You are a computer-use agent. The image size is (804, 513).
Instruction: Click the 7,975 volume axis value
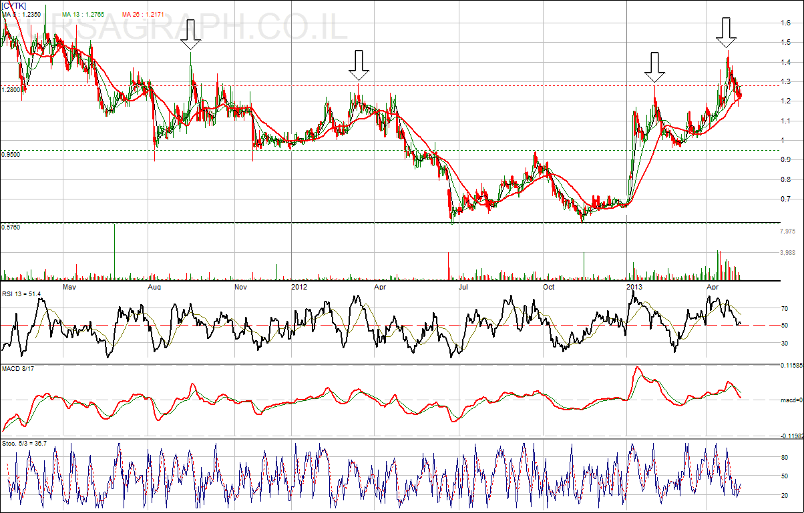788,231
